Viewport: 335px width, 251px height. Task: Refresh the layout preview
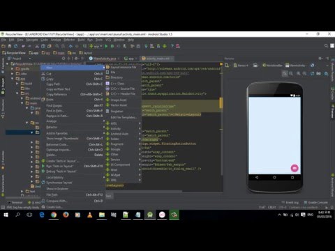pos(312,74)
